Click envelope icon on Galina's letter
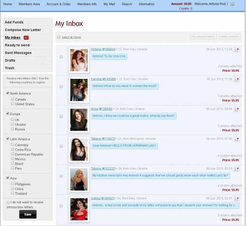The width and height of the screenshot is (246, 226). click(x=237, y=199)
